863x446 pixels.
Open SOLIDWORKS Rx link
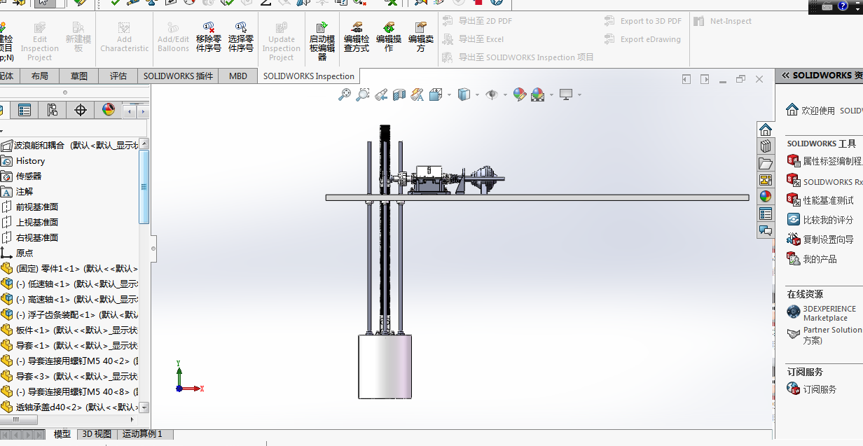(x=832, y=181)
